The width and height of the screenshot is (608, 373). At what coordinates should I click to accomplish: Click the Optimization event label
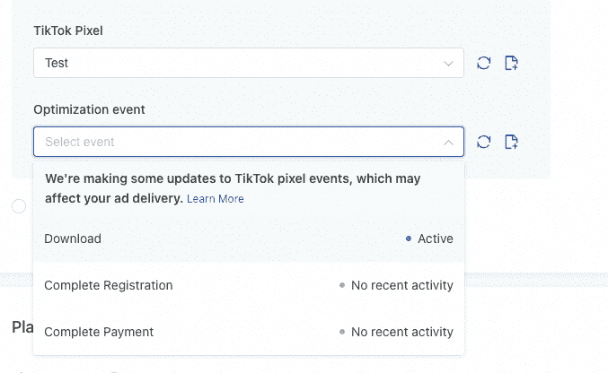pyautogui.click(x=89, y=109)
